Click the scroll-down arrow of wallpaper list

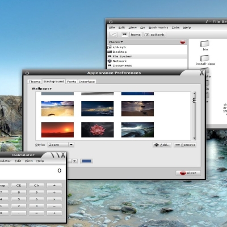click(x=194, y=138)
